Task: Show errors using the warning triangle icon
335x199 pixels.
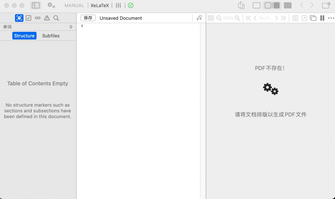Action: point(47,18)
